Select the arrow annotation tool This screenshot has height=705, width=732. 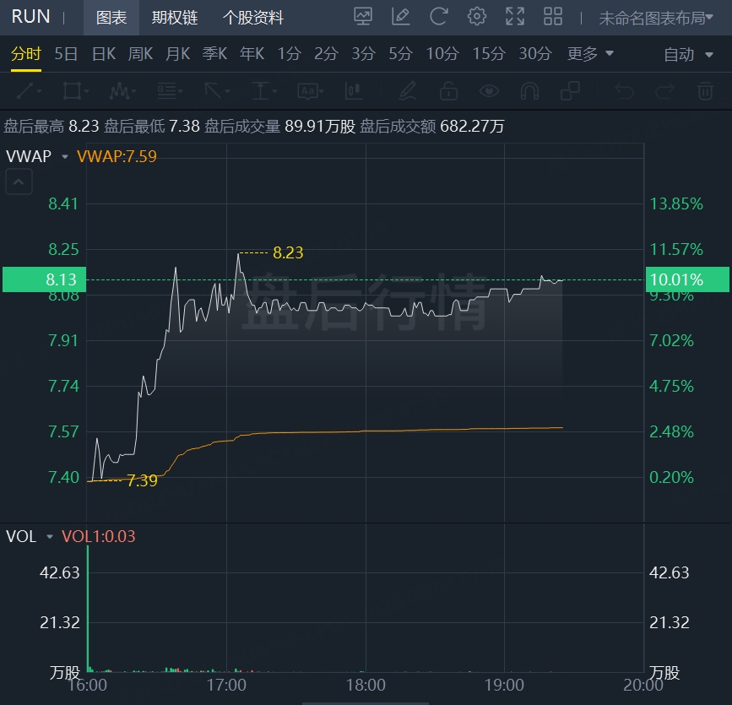[x=214, y=90]
